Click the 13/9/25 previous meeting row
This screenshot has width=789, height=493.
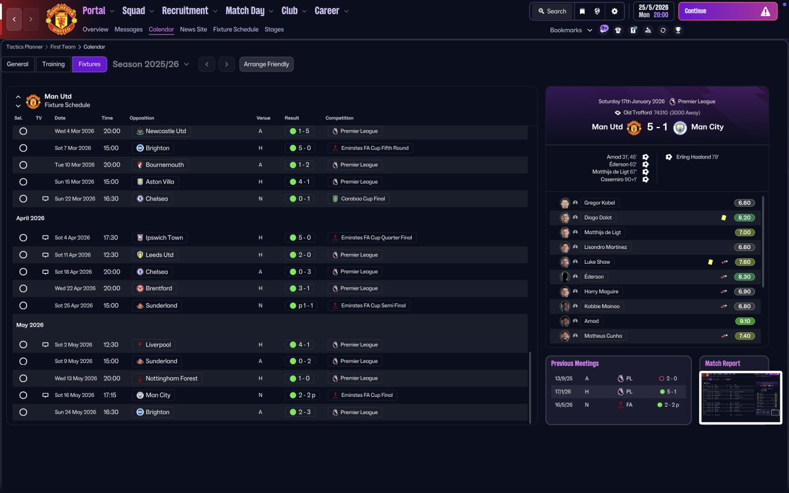click(x=618, y=378)
